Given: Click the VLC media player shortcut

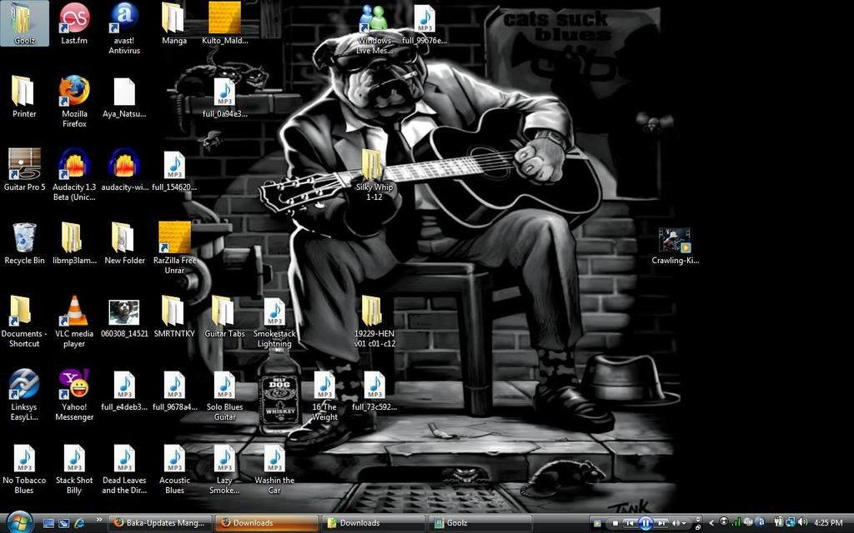Looking at the screenshot, I should [x=74, y=321].
